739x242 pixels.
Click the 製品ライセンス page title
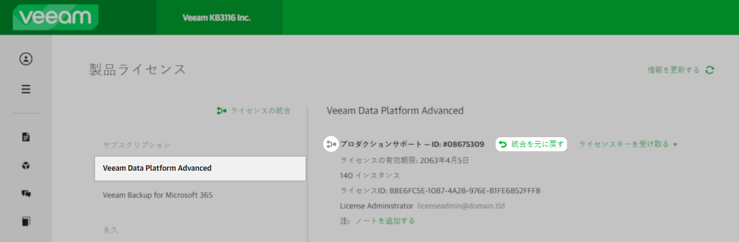point(137,70)
